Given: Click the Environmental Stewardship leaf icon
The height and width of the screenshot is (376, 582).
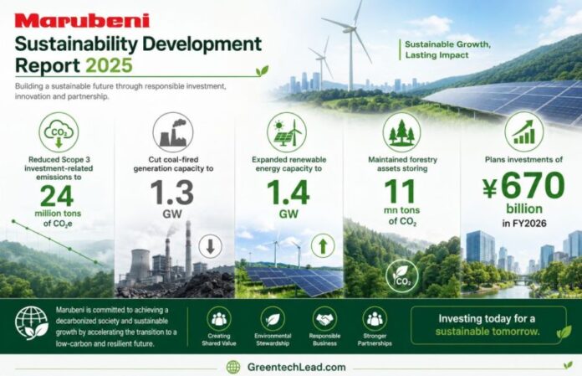Looking at the screenshot, I should point(273,319).
